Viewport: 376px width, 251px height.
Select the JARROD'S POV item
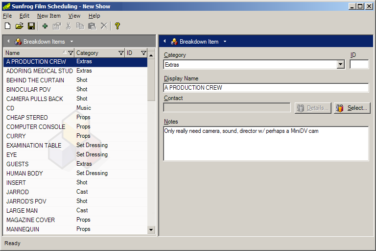pyautogui.click(x=75, y=201)
